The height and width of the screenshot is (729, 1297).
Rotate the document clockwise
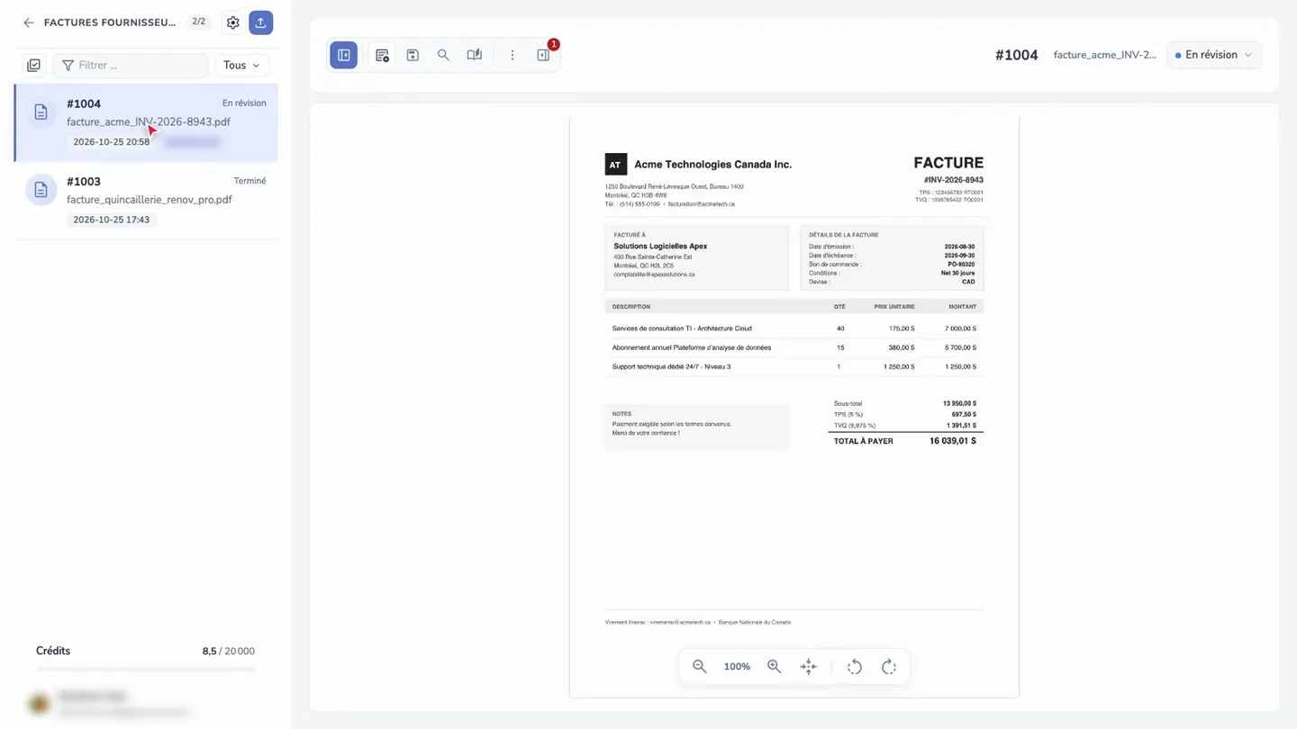[x=889, y=667]
